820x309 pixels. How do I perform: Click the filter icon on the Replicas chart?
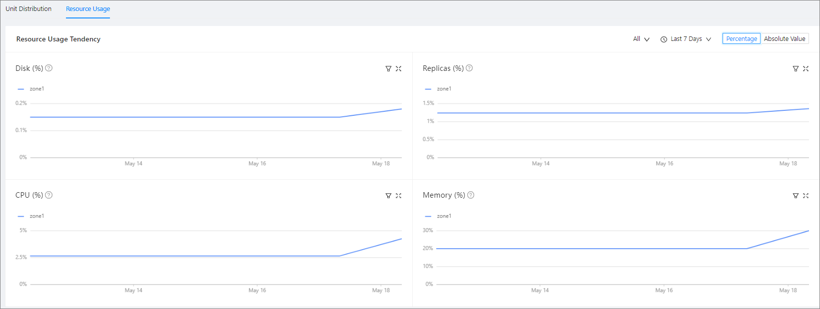pos(796,69)
